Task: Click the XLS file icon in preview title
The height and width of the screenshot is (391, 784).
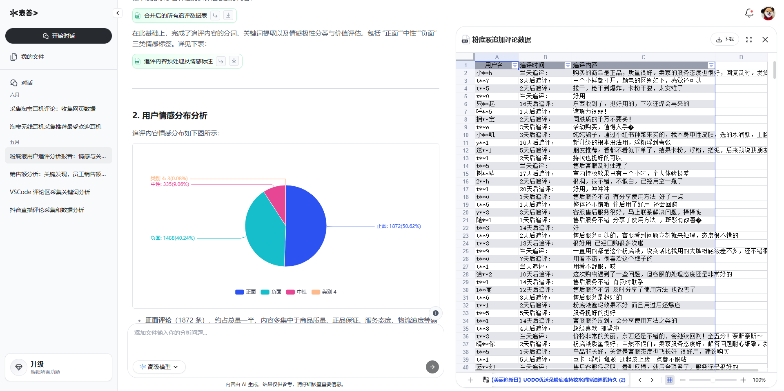Action: [x=465, y=40]
